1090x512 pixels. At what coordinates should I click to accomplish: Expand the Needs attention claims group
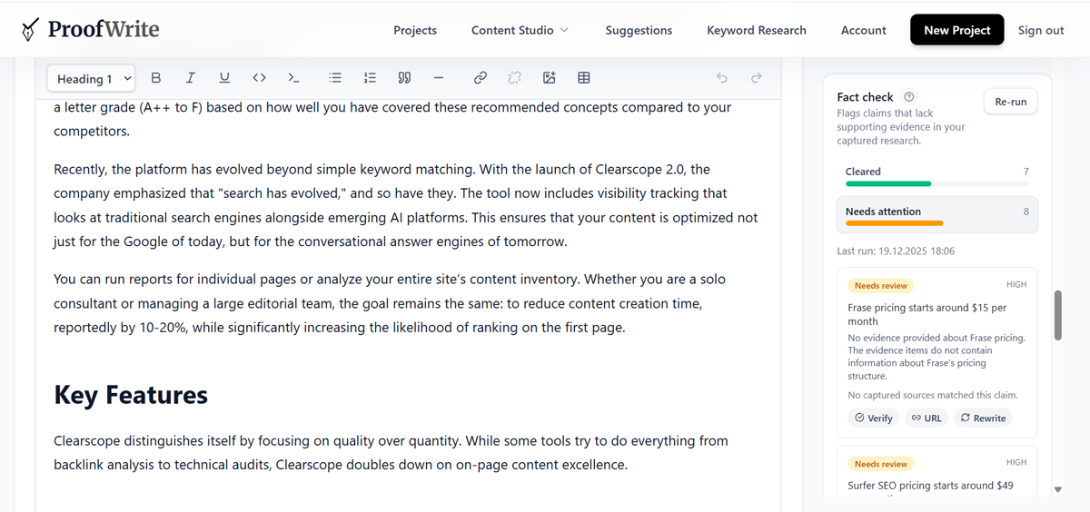click(x=936, y=215)
